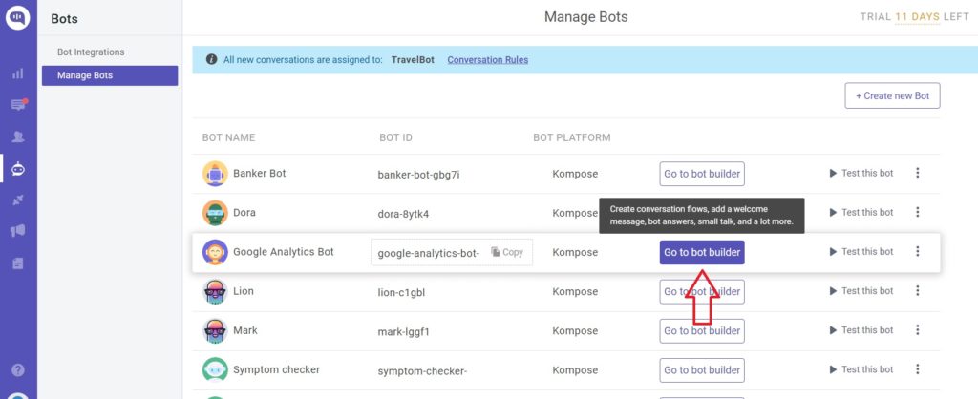978x399 pixels.
Task: Open three-dot menu for Dora
Action: pos(917,212)
